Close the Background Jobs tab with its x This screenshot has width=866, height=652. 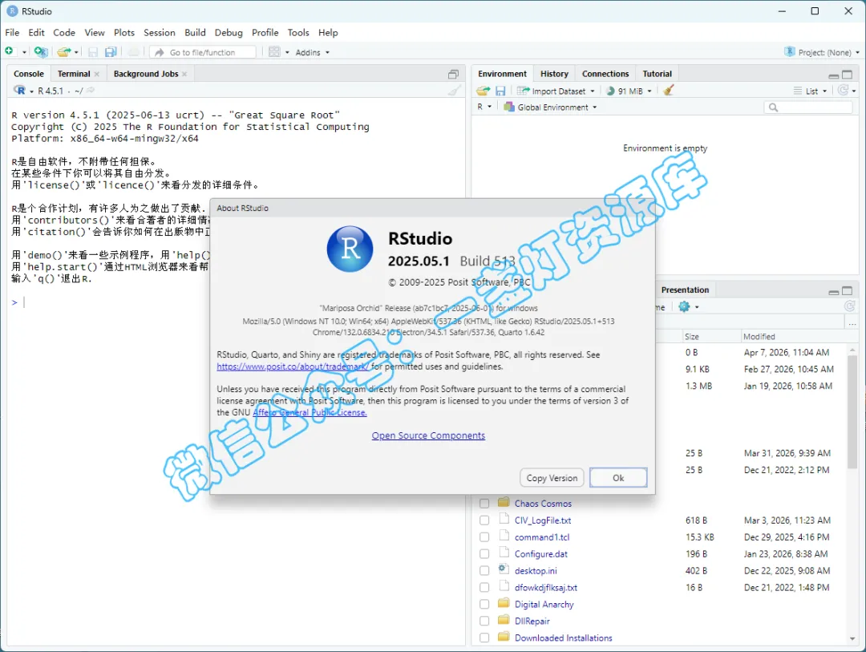(x=184, y=74)
